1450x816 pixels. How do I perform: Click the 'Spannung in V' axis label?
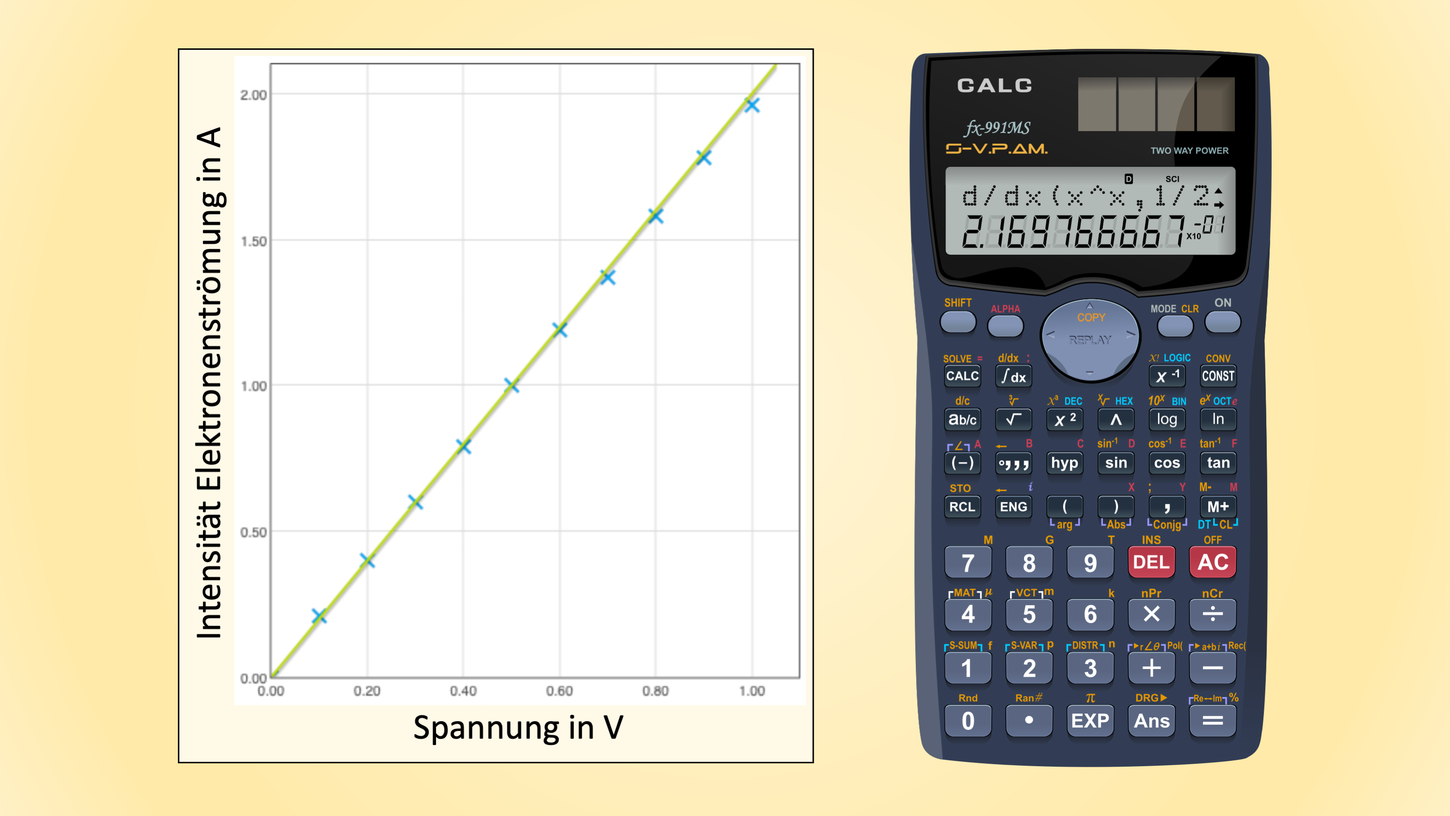pos(518,727)
